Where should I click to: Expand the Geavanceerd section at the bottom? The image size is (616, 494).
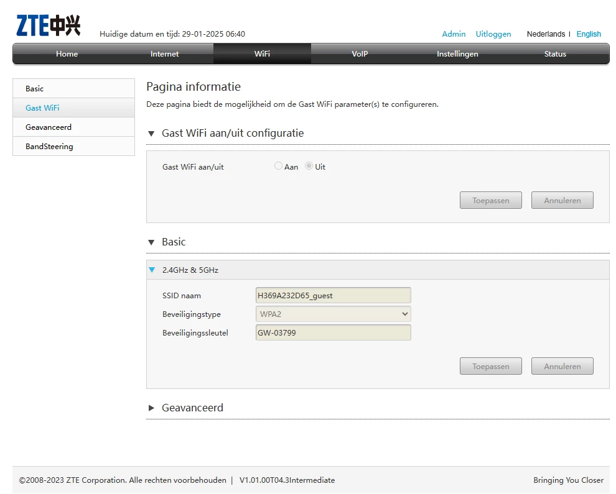click(151, 408)
